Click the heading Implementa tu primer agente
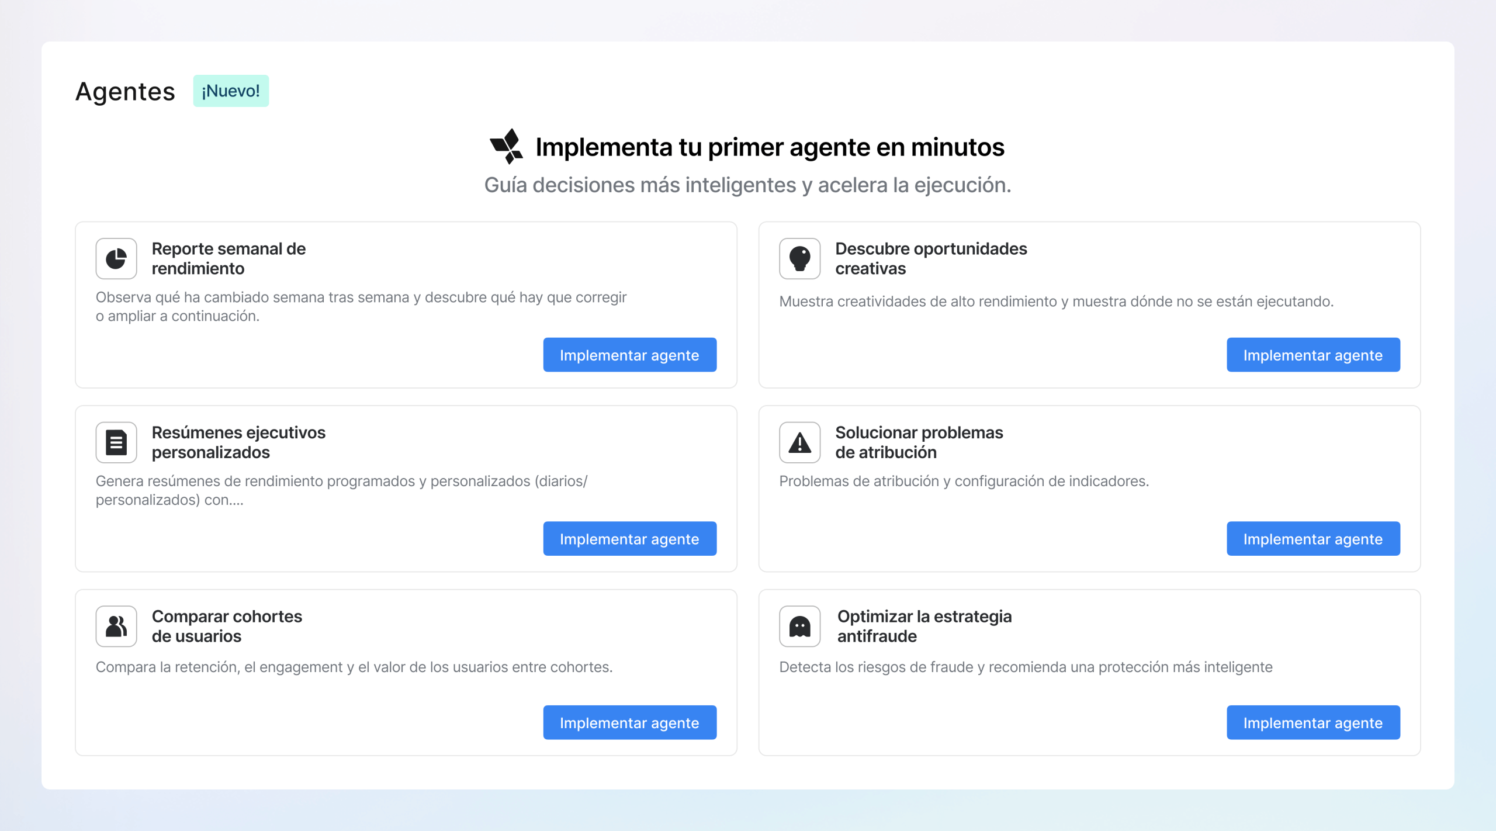The image size is (1496, 831). 770,147
